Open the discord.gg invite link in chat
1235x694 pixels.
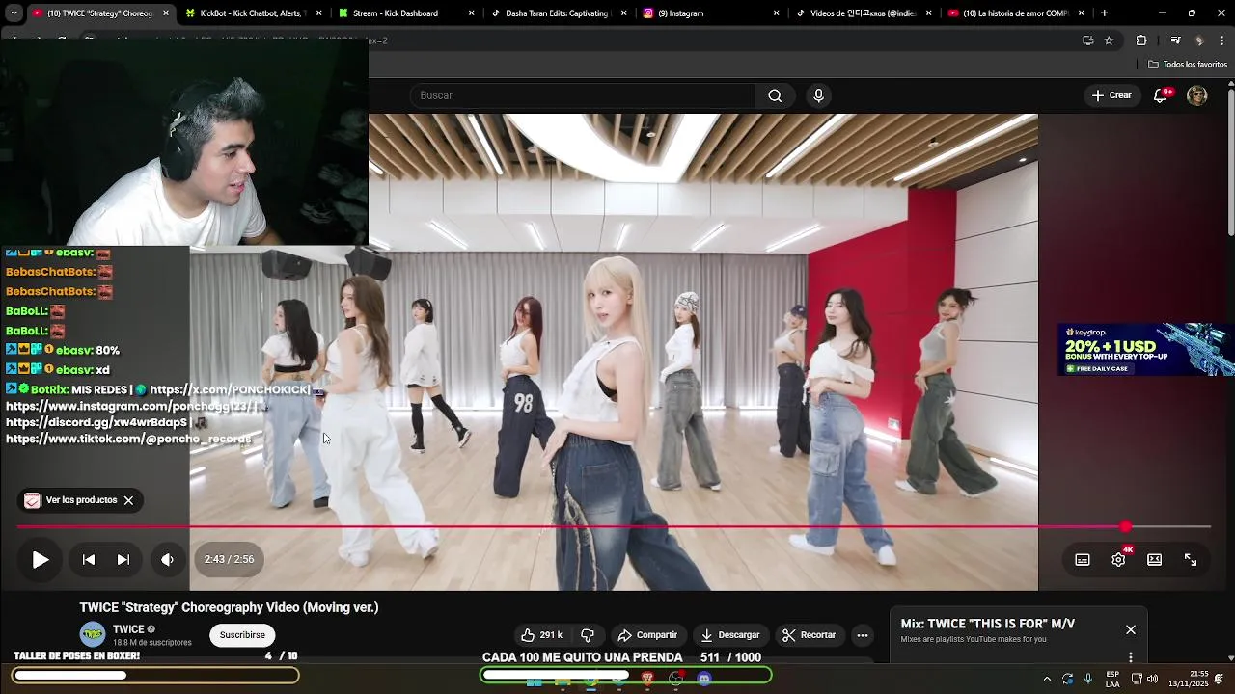coord(96,422)
